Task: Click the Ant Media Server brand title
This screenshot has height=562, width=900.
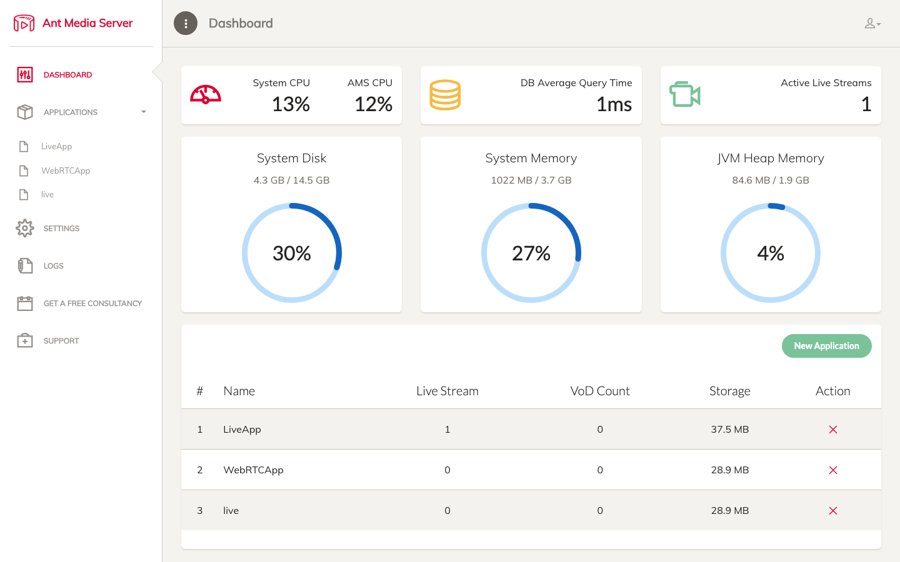Action: (x=87, y=23)
